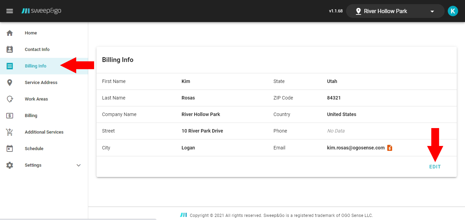465x220 pixels.
Task: Expand the Settings chevron in sidebar
Action: 79,165
